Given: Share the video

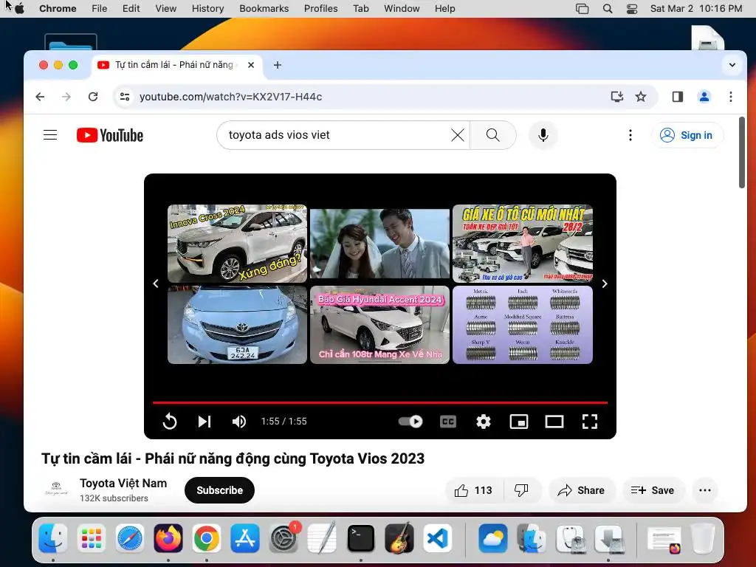Looking at the screenshot, I should (x=582, y=490).
